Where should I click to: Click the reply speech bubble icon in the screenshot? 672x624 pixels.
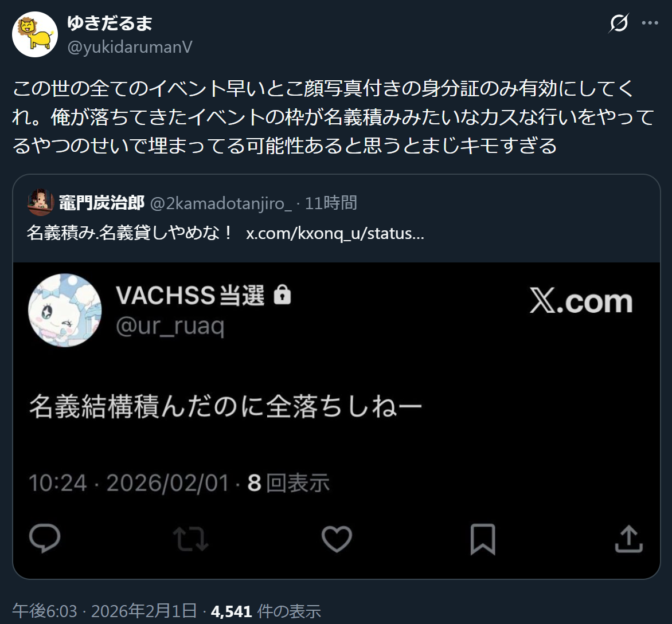click(45, 539)
